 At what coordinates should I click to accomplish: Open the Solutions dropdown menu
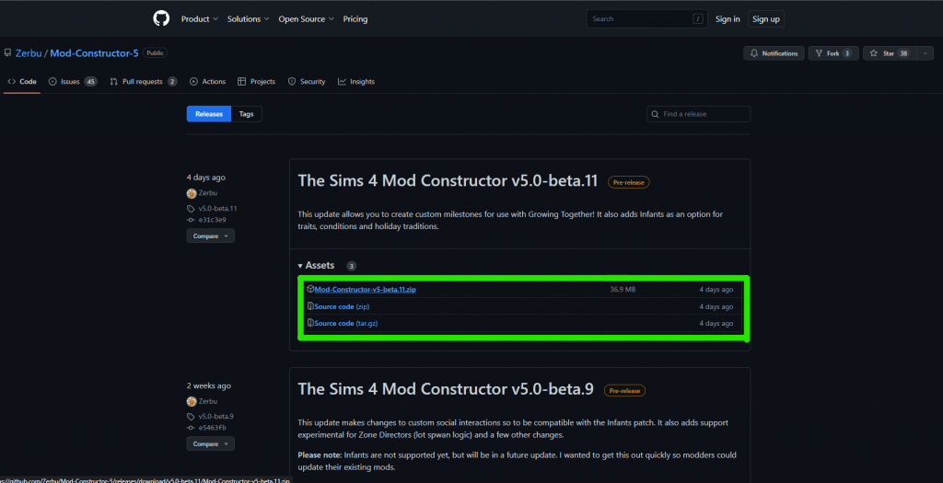coord(248,19)
